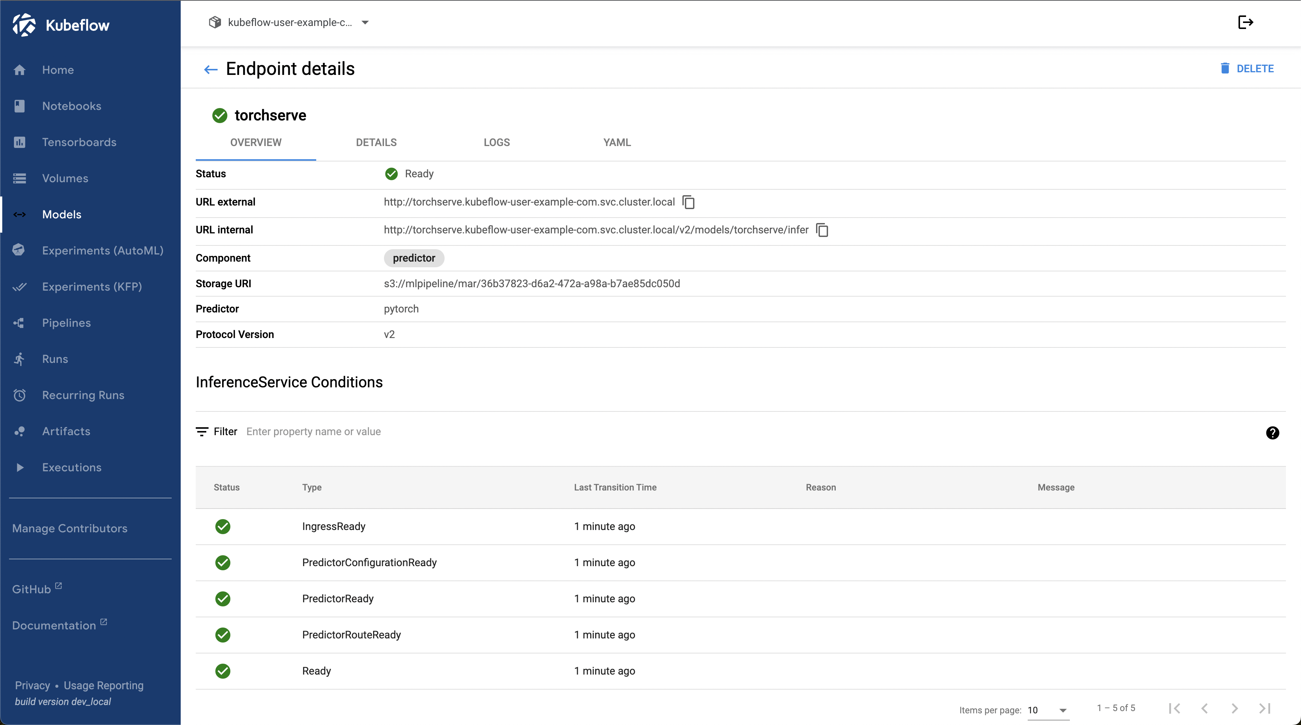Click the back arrow beside Endpoint details
The width and height of the screenshot is (1301, 725).
coord(210,69)
